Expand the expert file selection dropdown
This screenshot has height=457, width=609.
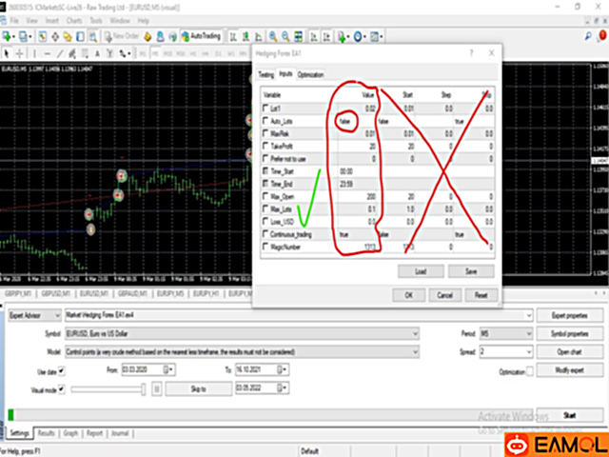click(529, 315)
